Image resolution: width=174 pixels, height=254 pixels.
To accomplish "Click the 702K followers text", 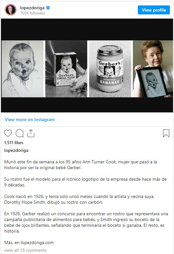I will [33, 13].
